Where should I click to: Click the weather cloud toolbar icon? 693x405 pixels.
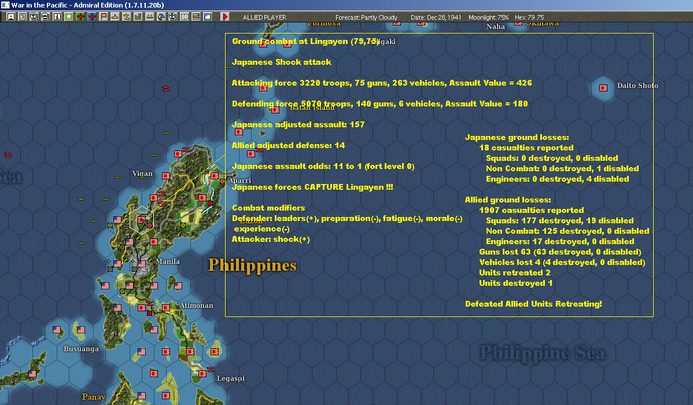click(207, 17)
